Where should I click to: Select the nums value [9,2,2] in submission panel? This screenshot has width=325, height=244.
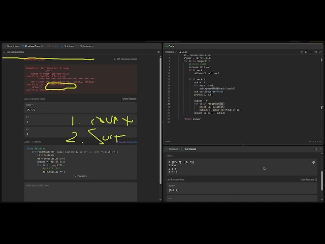pyautogui.click(x=31, y=110)
